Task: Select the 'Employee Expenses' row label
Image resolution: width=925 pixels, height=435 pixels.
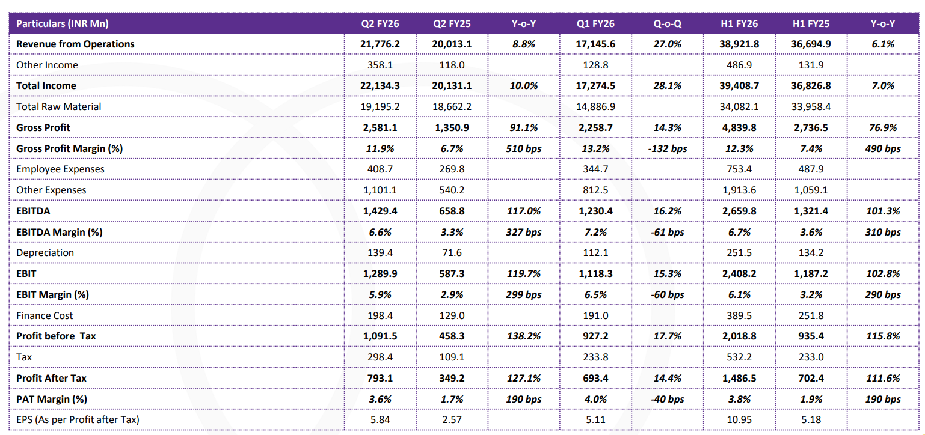Action: [60, 169]
